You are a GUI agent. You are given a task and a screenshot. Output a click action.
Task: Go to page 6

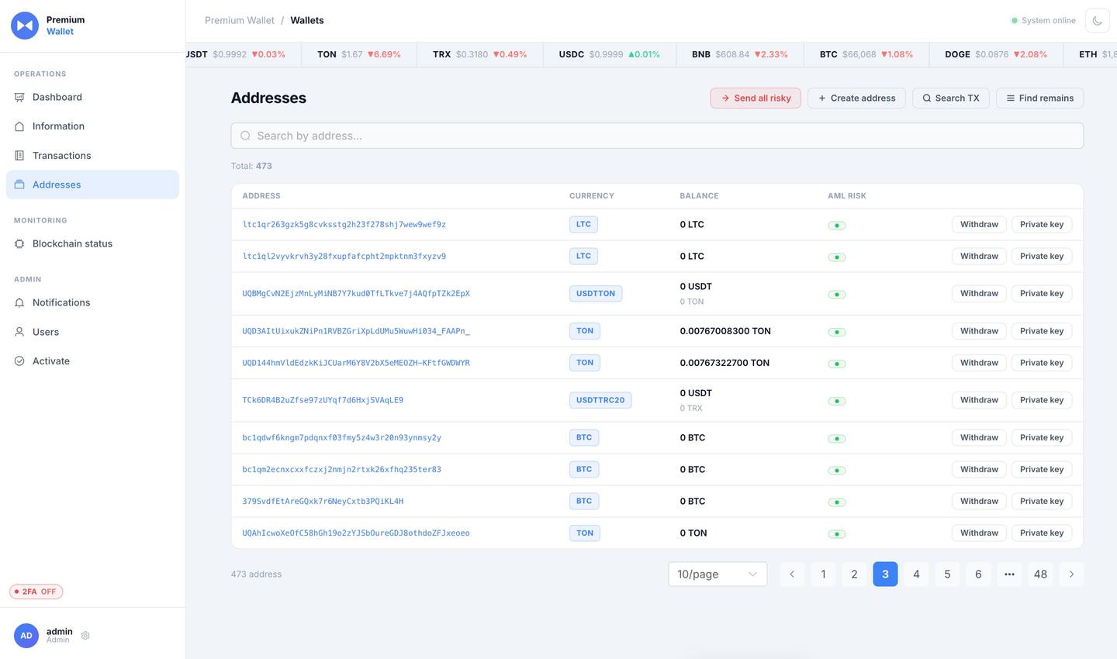click(978, 574)
